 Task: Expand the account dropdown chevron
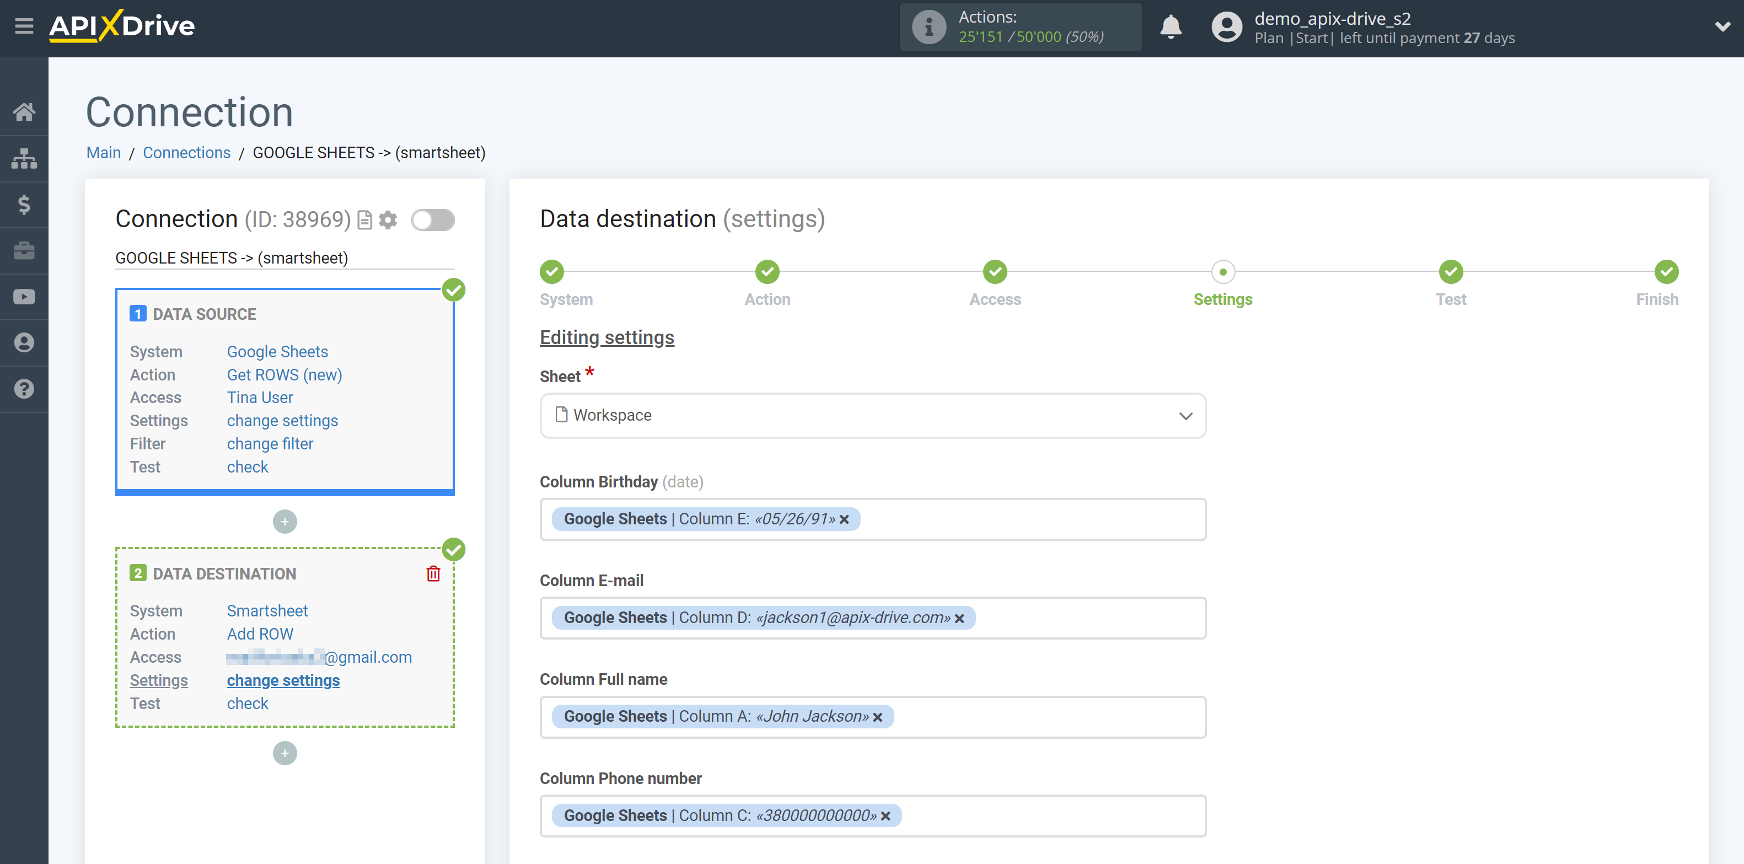point(1722,27)
